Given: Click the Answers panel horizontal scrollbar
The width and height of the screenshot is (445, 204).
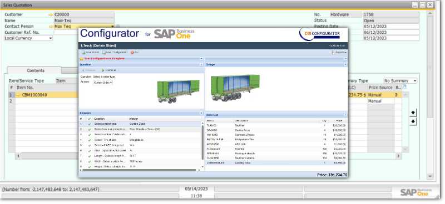Looking at the screenshot, I should pos(139,170).
